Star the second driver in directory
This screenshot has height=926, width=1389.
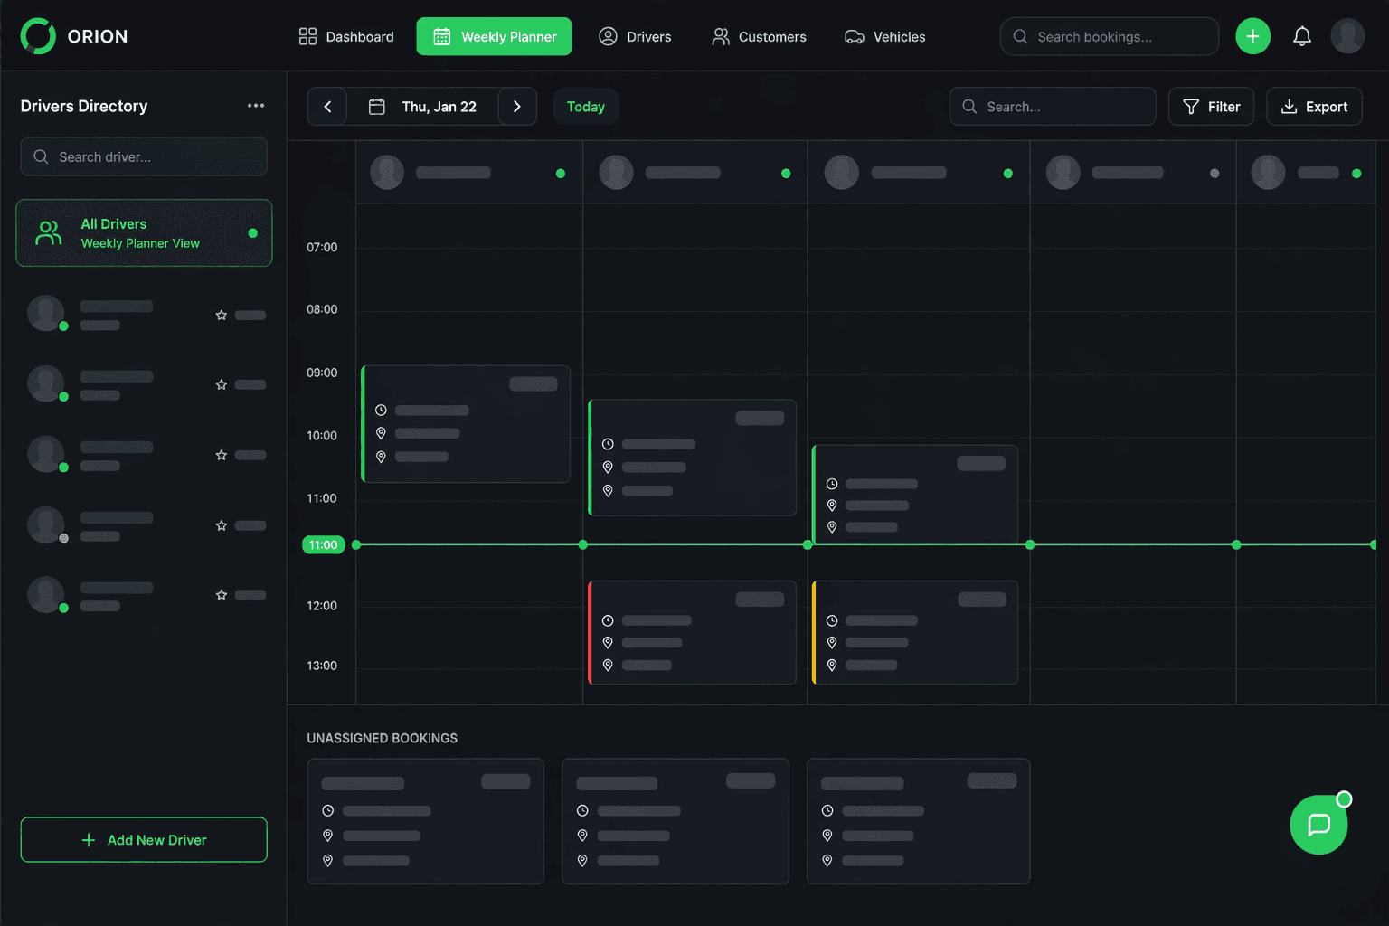[x=222, y=385]
